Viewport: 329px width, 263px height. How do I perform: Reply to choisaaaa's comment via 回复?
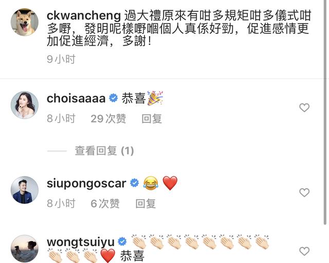152,118
